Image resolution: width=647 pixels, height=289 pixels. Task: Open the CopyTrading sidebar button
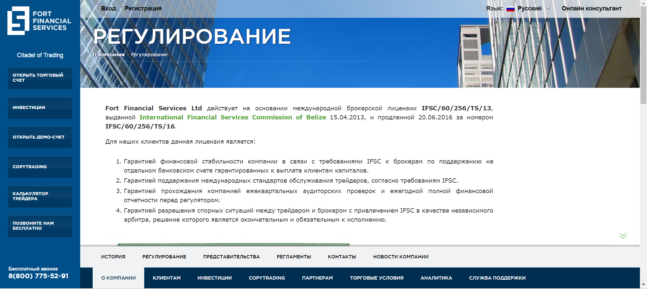[x=40, y=167]
